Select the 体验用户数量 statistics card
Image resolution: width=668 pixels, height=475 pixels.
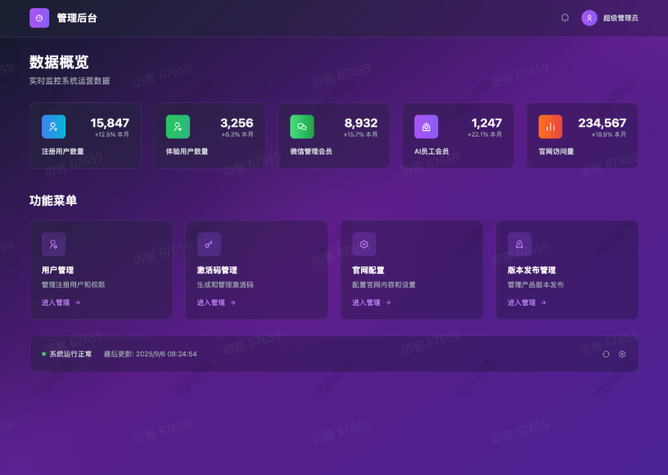tap(210, 136)
